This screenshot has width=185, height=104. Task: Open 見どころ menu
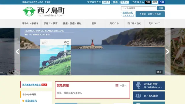coord(114,23)
